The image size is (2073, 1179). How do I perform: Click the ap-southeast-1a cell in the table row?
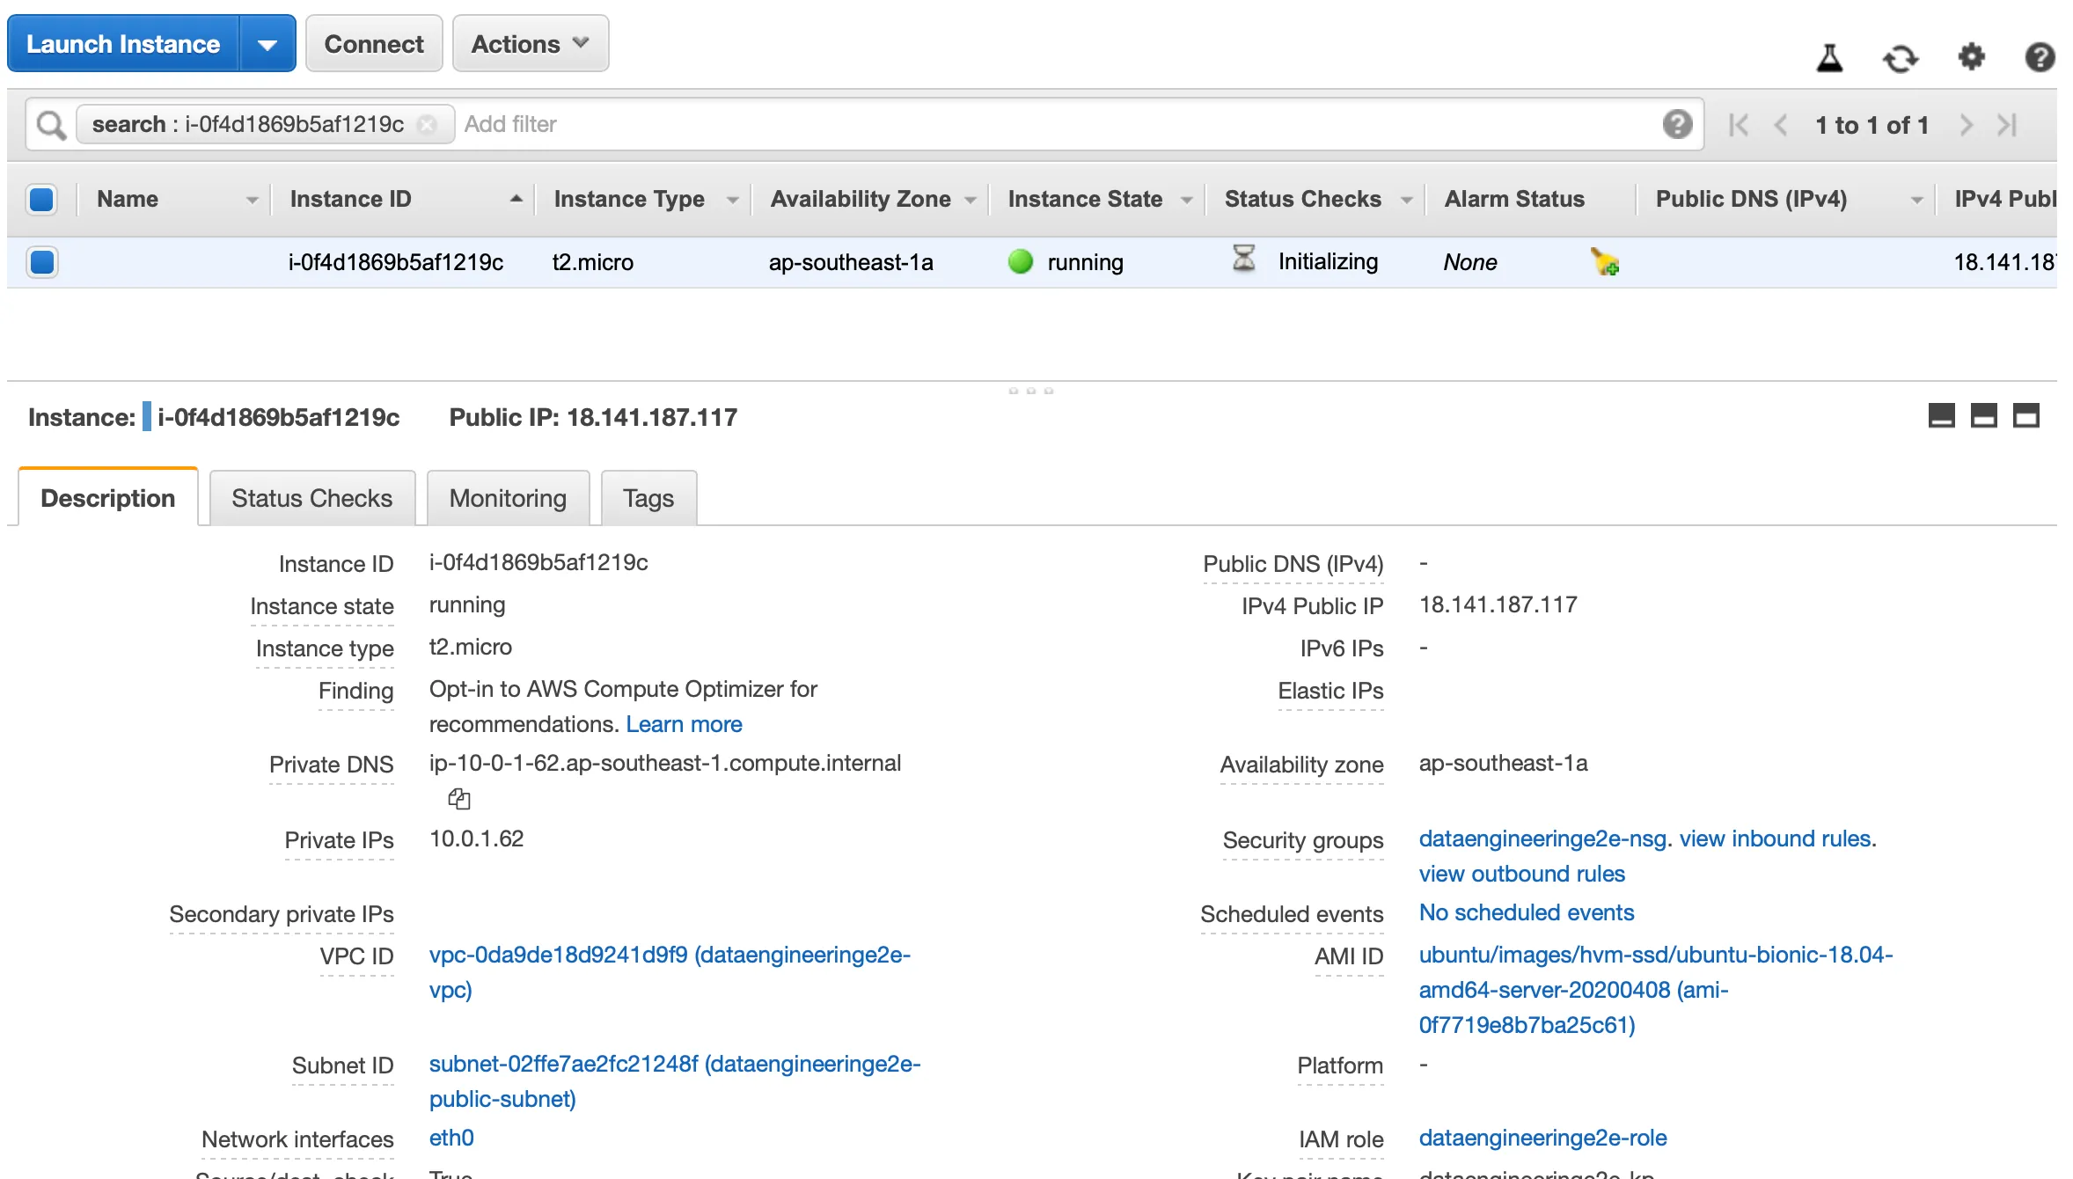(850, 262)
